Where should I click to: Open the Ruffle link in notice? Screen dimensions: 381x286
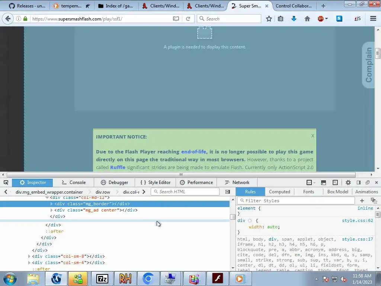coord(118,167)
